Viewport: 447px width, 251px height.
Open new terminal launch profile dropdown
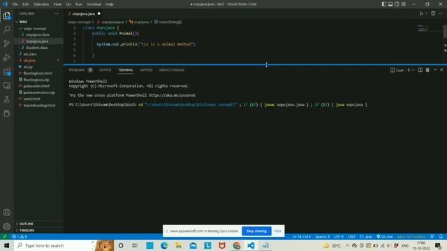tap(413, 70)
